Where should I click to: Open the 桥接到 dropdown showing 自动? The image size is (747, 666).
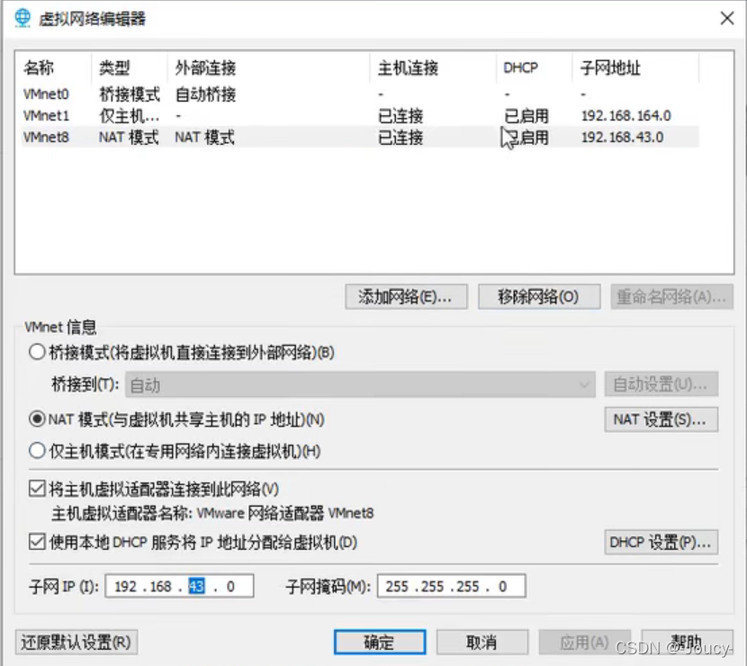pyautogui.click(x=360, y=384)
